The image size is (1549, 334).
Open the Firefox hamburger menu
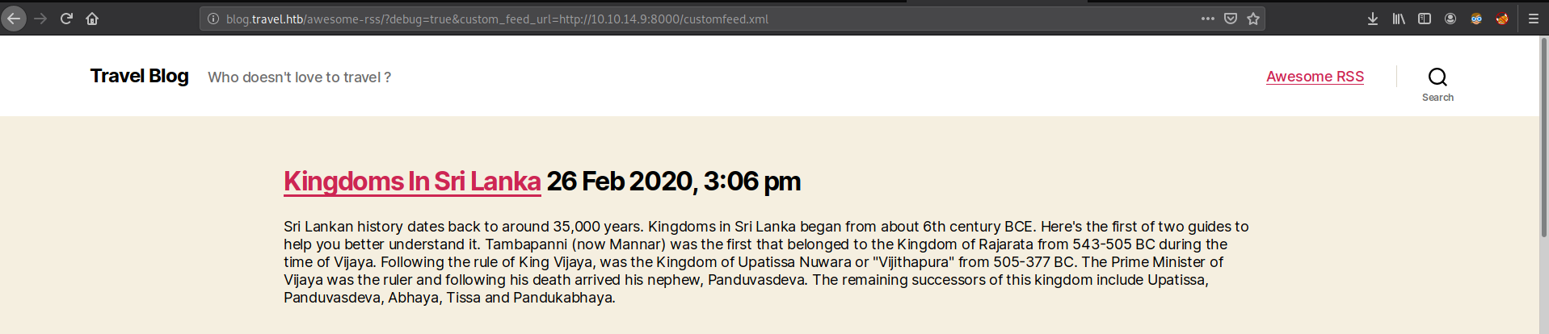(1533, 19)
